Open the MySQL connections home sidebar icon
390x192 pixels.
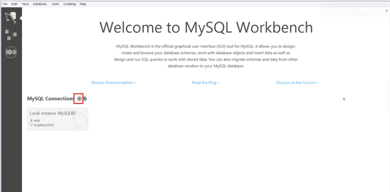(11, 18)
